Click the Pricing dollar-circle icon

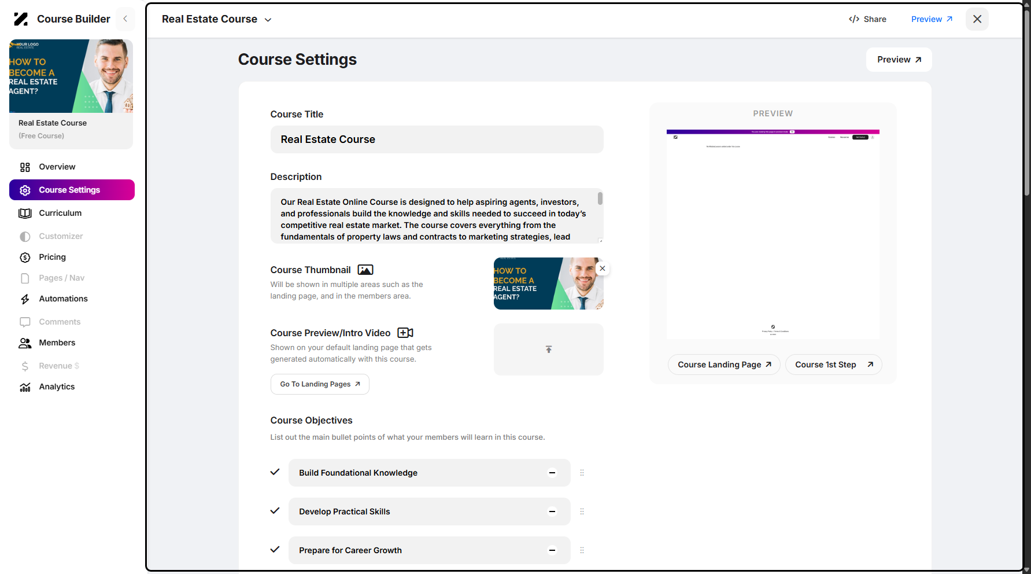[x=25, y=257]
